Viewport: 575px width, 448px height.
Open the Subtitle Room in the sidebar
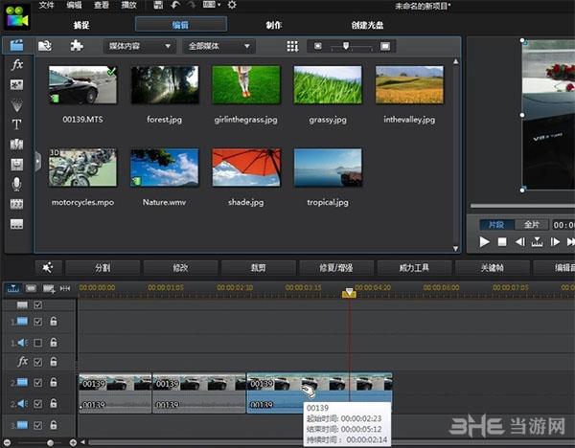(x=16, y=224)
